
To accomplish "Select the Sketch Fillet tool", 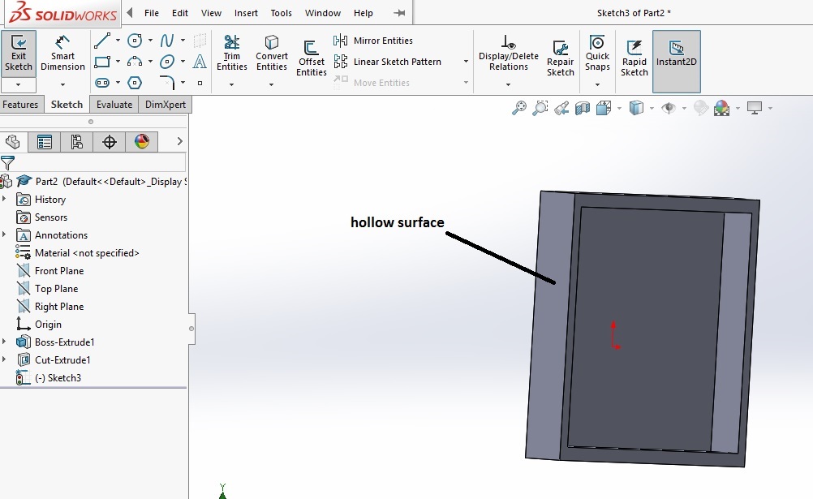I will coord(167,83).
